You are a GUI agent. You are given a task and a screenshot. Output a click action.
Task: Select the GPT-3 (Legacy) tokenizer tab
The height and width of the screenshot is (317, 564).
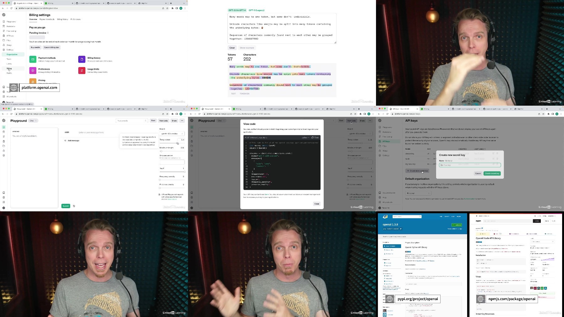tap(257, 10)
